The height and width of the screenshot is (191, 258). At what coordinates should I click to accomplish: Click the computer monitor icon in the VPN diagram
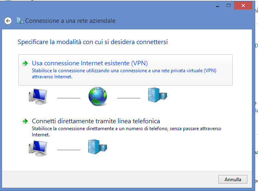tap(38, 96)
